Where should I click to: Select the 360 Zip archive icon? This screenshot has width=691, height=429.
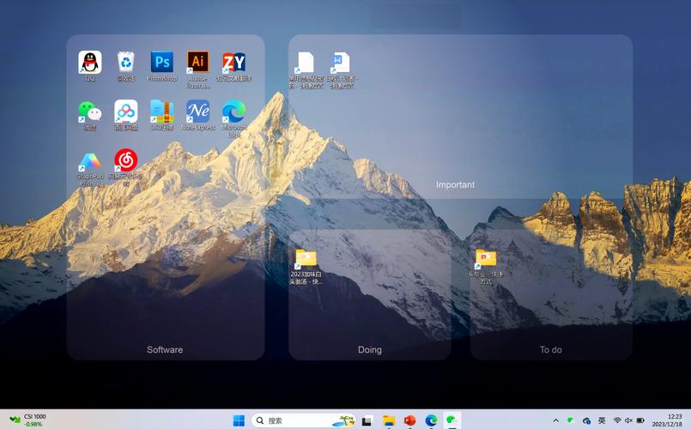pos(162,112)
